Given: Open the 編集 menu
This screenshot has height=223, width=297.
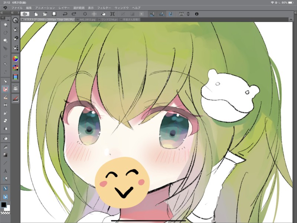Looking at the screenshot, I should 29,8.
